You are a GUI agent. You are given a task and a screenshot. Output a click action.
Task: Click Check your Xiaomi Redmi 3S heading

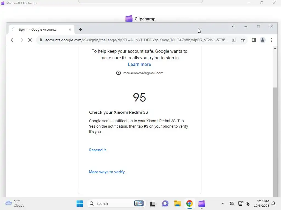click(x=119, y=112)
